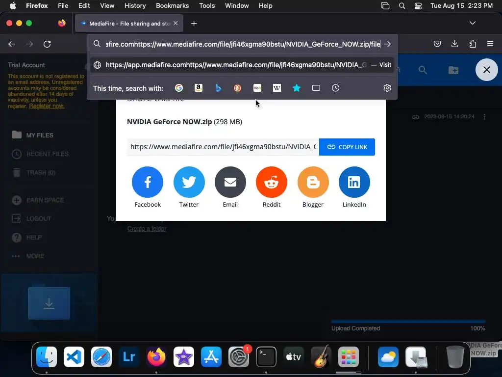Open GarageBand from the Dock
The width and height of the screenshot is (502, 377).
click(321, 356)
